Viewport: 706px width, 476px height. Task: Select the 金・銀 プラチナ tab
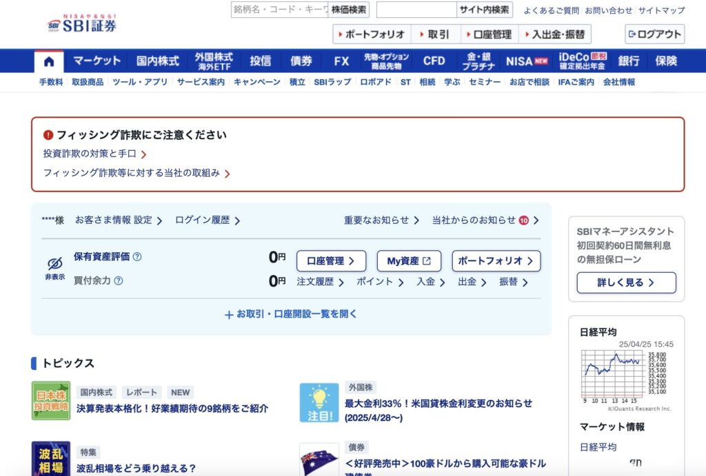click(478, 61)
